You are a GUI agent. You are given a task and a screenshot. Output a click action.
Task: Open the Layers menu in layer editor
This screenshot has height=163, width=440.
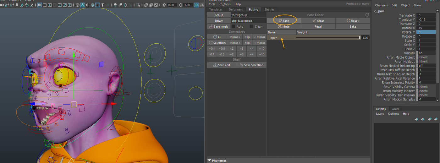(x=380, y=114)
